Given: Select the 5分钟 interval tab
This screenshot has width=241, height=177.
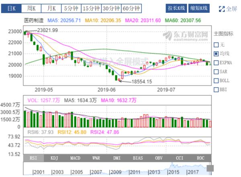Looking at the screenshot, I should click(x=71, y=8).
